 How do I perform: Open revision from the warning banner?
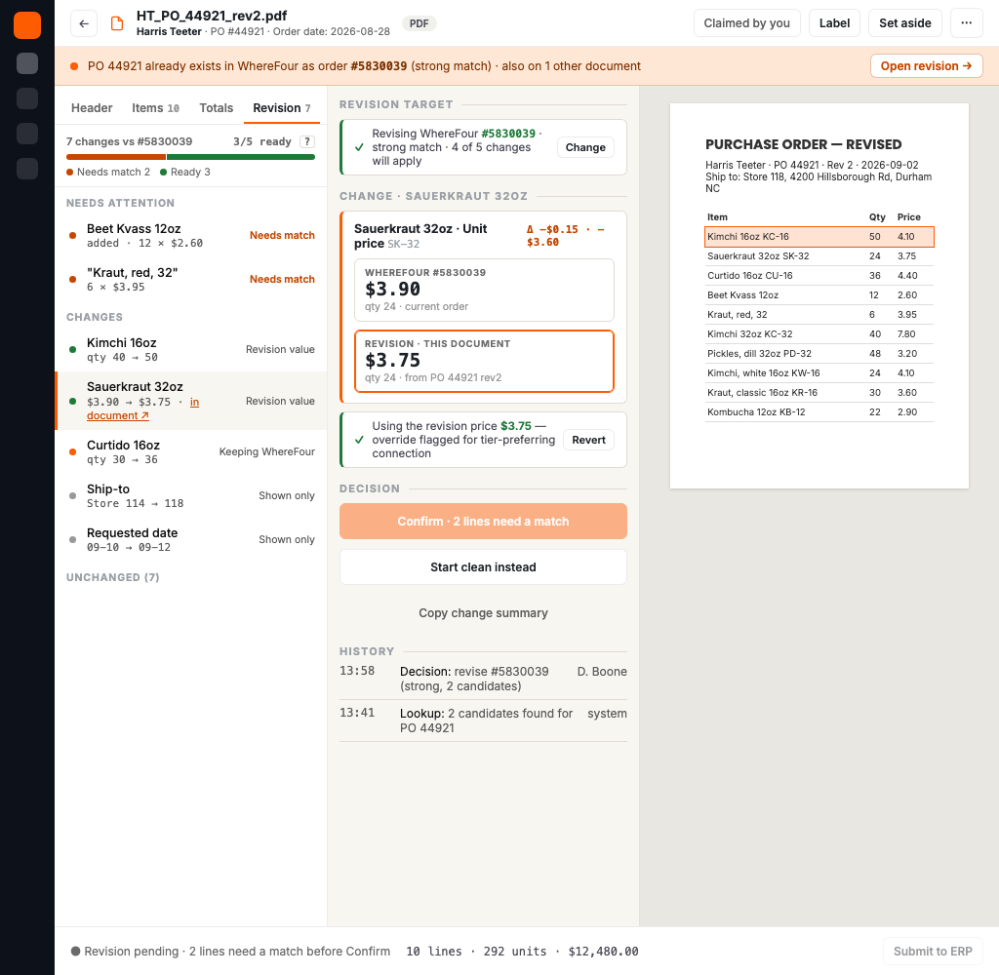(x=927, y=66)
